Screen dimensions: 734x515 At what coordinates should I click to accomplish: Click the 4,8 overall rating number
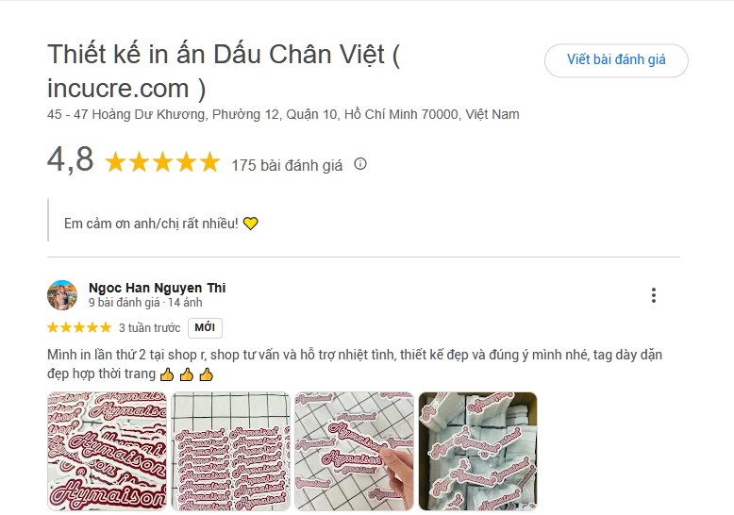click(x=71, y=159)
